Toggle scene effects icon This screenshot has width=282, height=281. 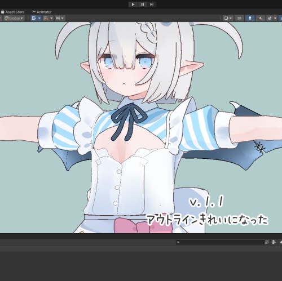270,18
